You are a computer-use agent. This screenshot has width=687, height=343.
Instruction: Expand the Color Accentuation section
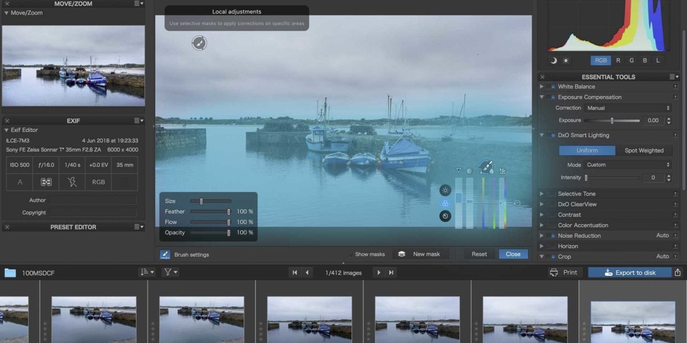tap(542, 226)
